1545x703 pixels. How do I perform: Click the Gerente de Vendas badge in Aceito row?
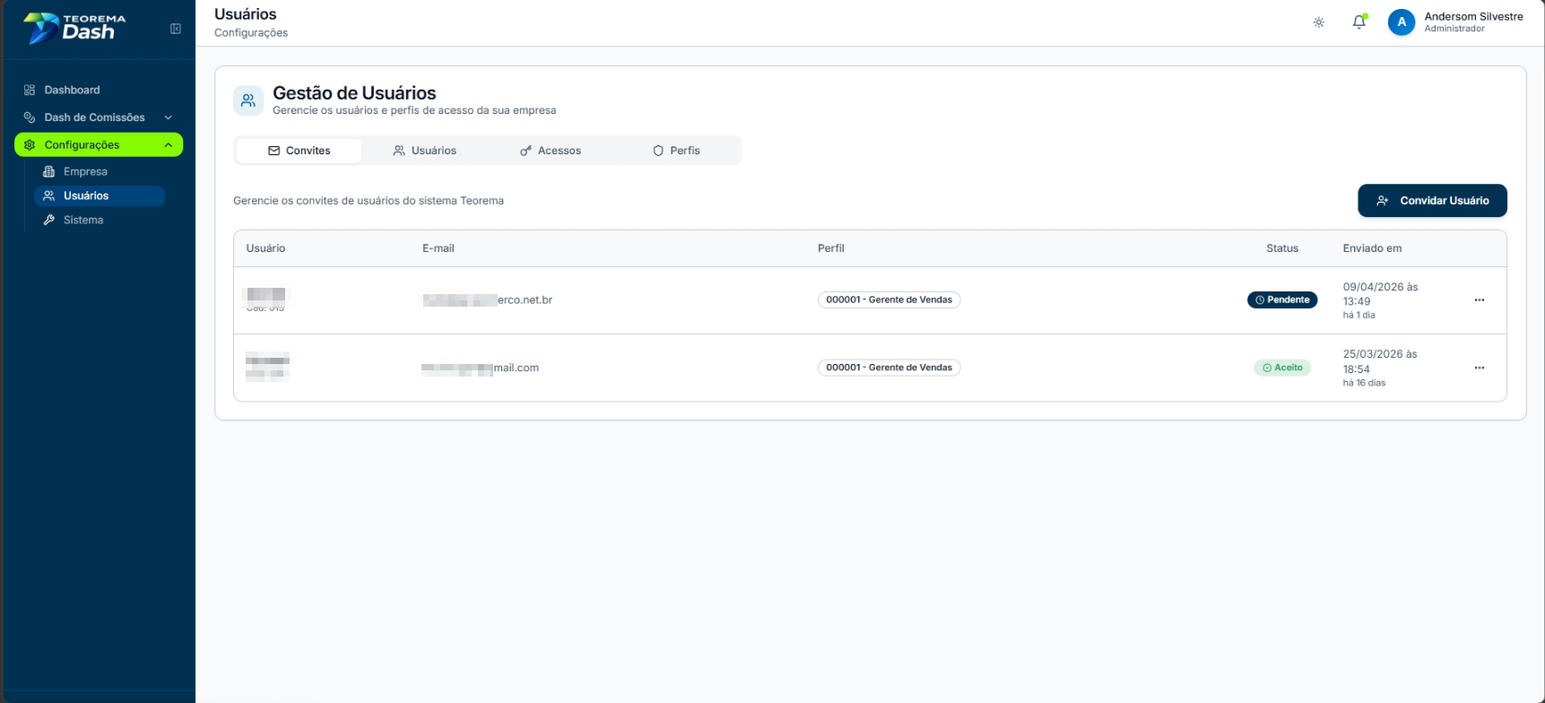[889, 368]
